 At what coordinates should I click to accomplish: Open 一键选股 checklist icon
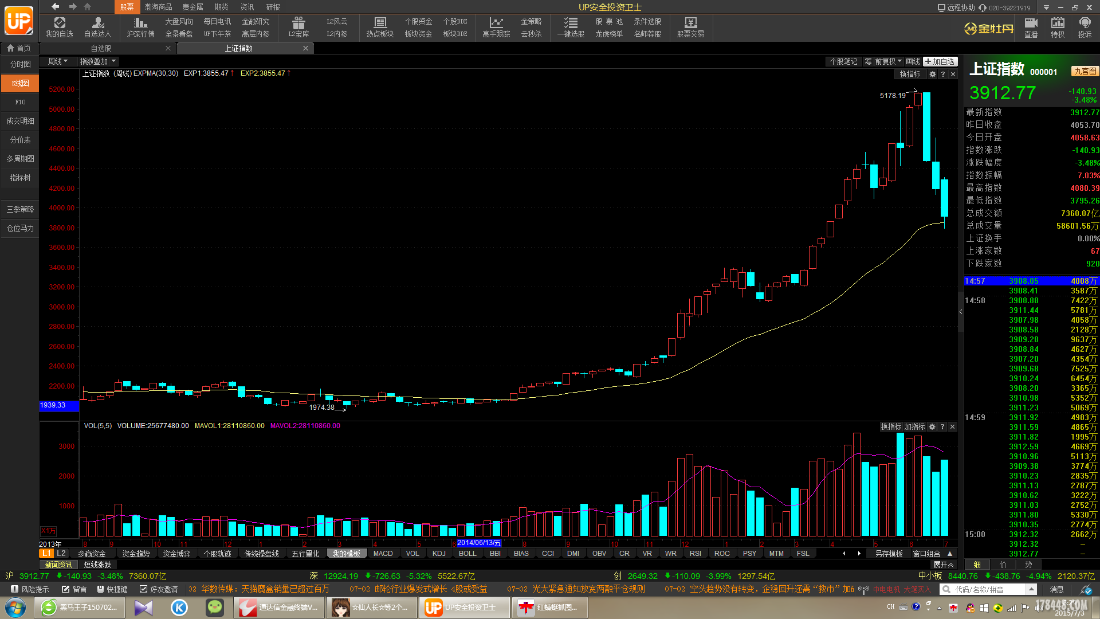[x=571, y=27]
